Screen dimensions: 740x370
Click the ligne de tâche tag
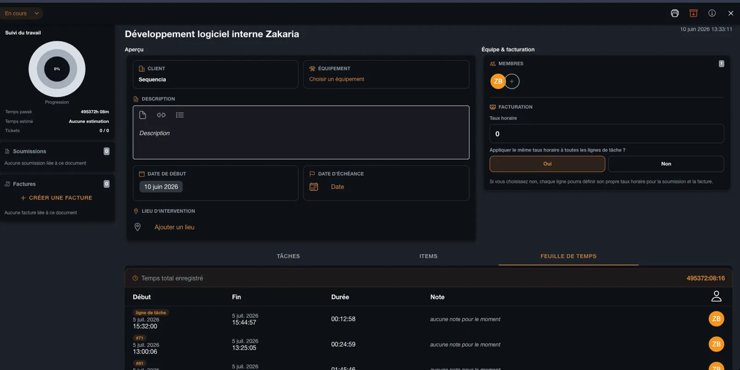click(x=151, y=313)
